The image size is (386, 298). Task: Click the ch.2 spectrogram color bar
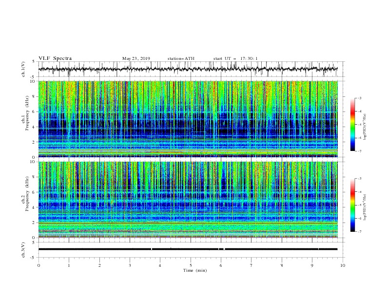pos(352,205)
